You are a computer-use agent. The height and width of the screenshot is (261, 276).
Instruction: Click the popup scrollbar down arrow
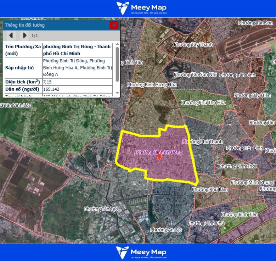coord(117,93)
